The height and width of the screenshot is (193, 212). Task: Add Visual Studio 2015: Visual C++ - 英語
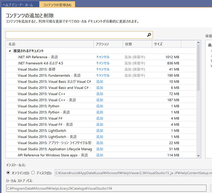tap(100, 100)
